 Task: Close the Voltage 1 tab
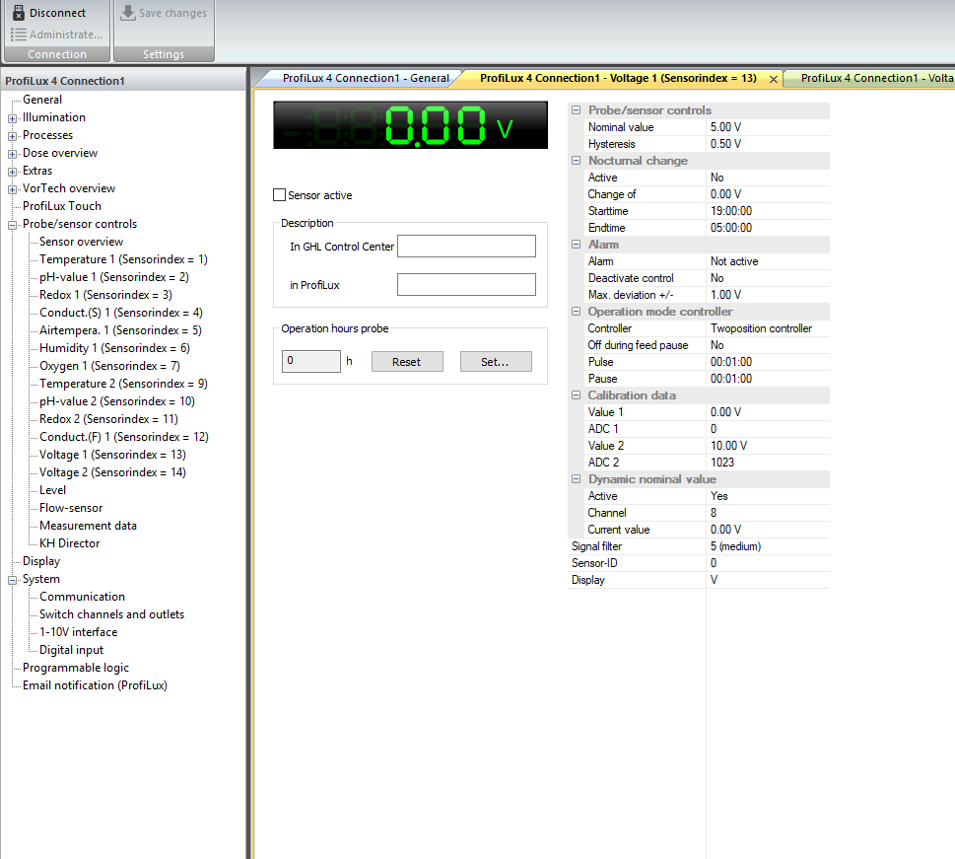tap(774, 79)
